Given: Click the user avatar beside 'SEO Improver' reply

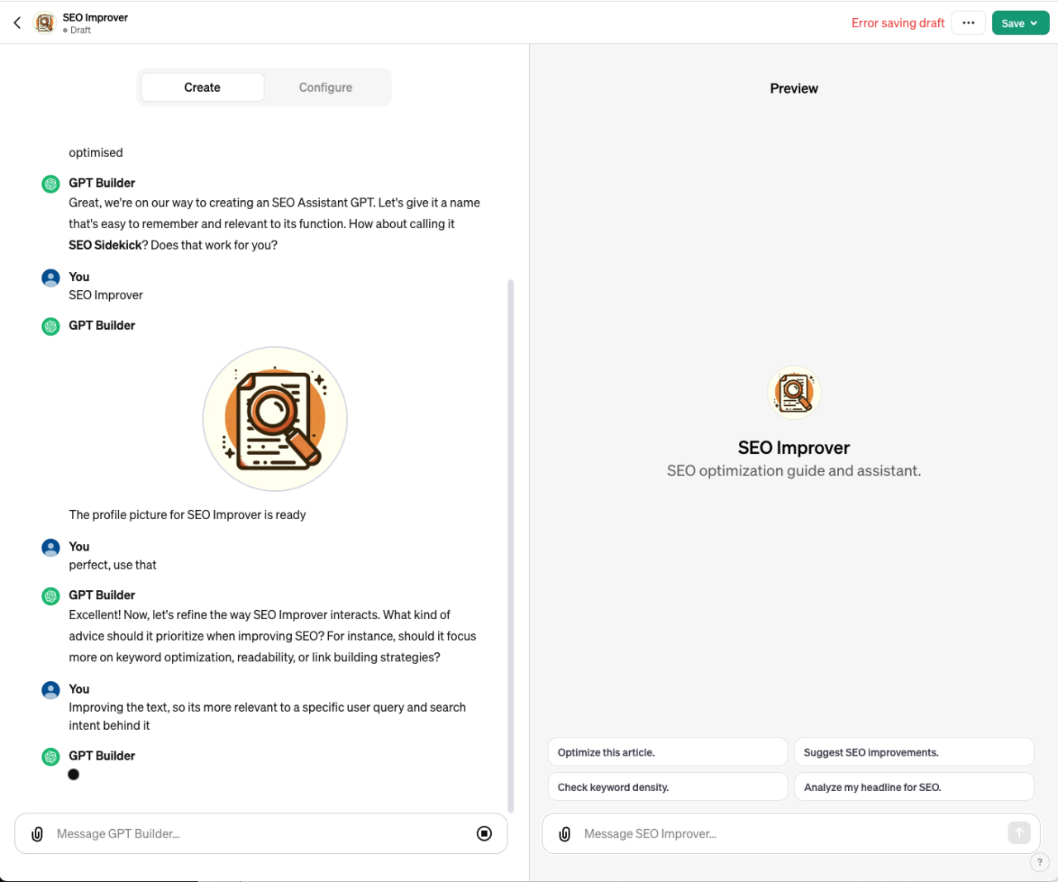Looking at the screenshot, I should [x=51, y=278].
